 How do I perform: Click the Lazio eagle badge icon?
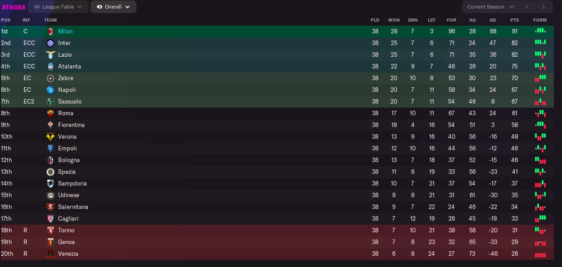click(50, 55)
